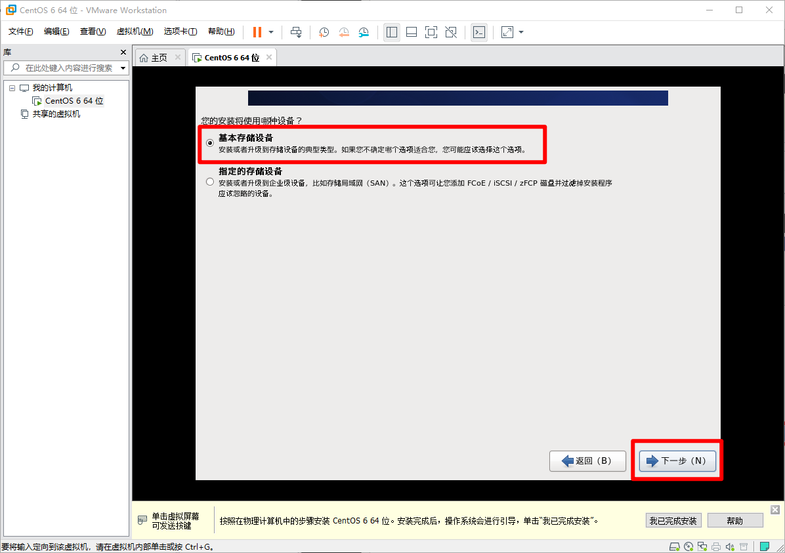785x553 pixels.
Task: Select CentOS 6 64 位 in library tree
Action: [74, 101]
